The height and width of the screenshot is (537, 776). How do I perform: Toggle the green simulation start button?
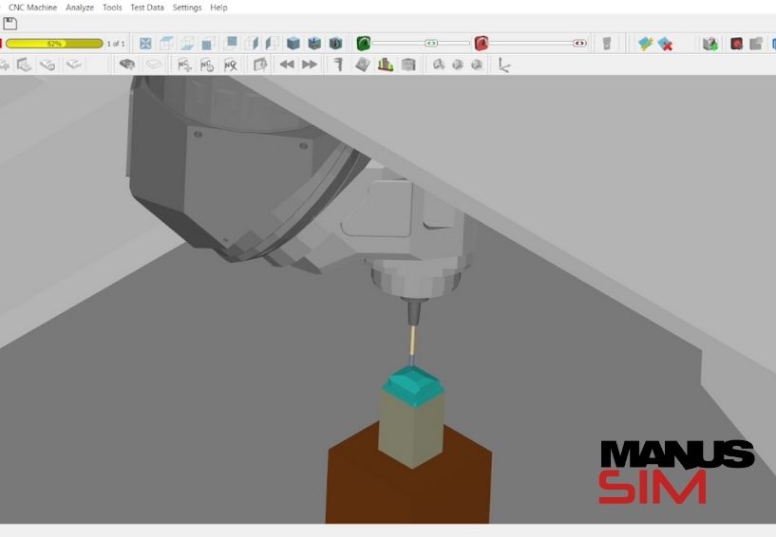point(363,44)
